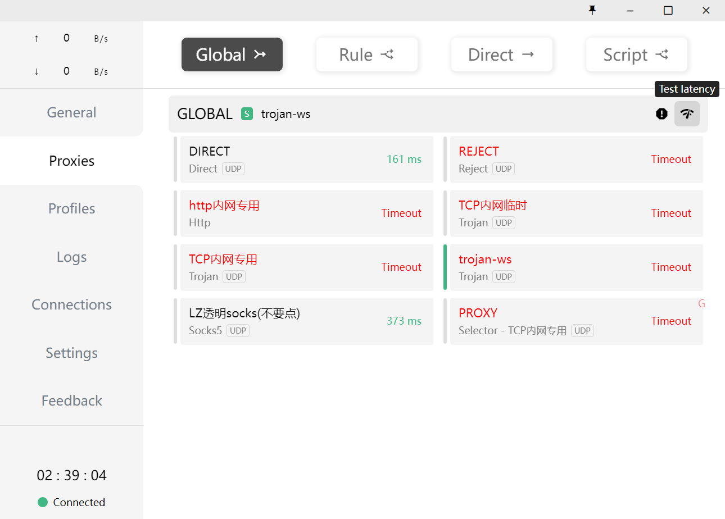
Task: Select the DIRECT proxy node
Action: coord(306,160)
